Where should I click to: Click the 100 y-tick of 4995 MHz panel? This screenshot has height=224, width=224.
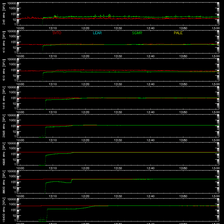[13, 154]
